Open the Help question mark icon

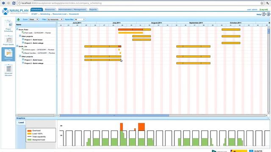coord(263,14)
